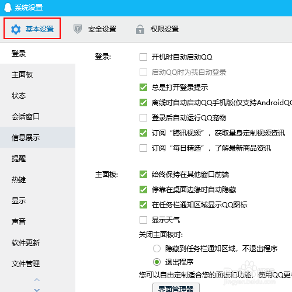292x292 pixels.
Task: Open 软件更新 sidebar item
Action: tap(37, 242)
